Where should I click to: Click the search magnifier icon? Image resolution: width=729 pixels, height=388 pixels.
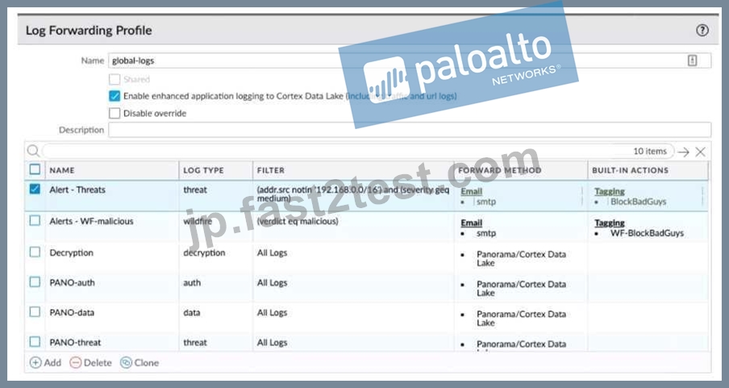pos(33,151)
